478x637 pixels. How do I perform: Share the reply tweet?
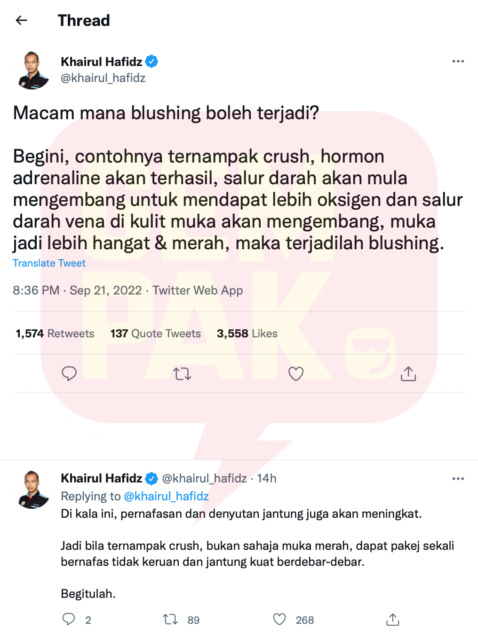click(x=393, y=620)
